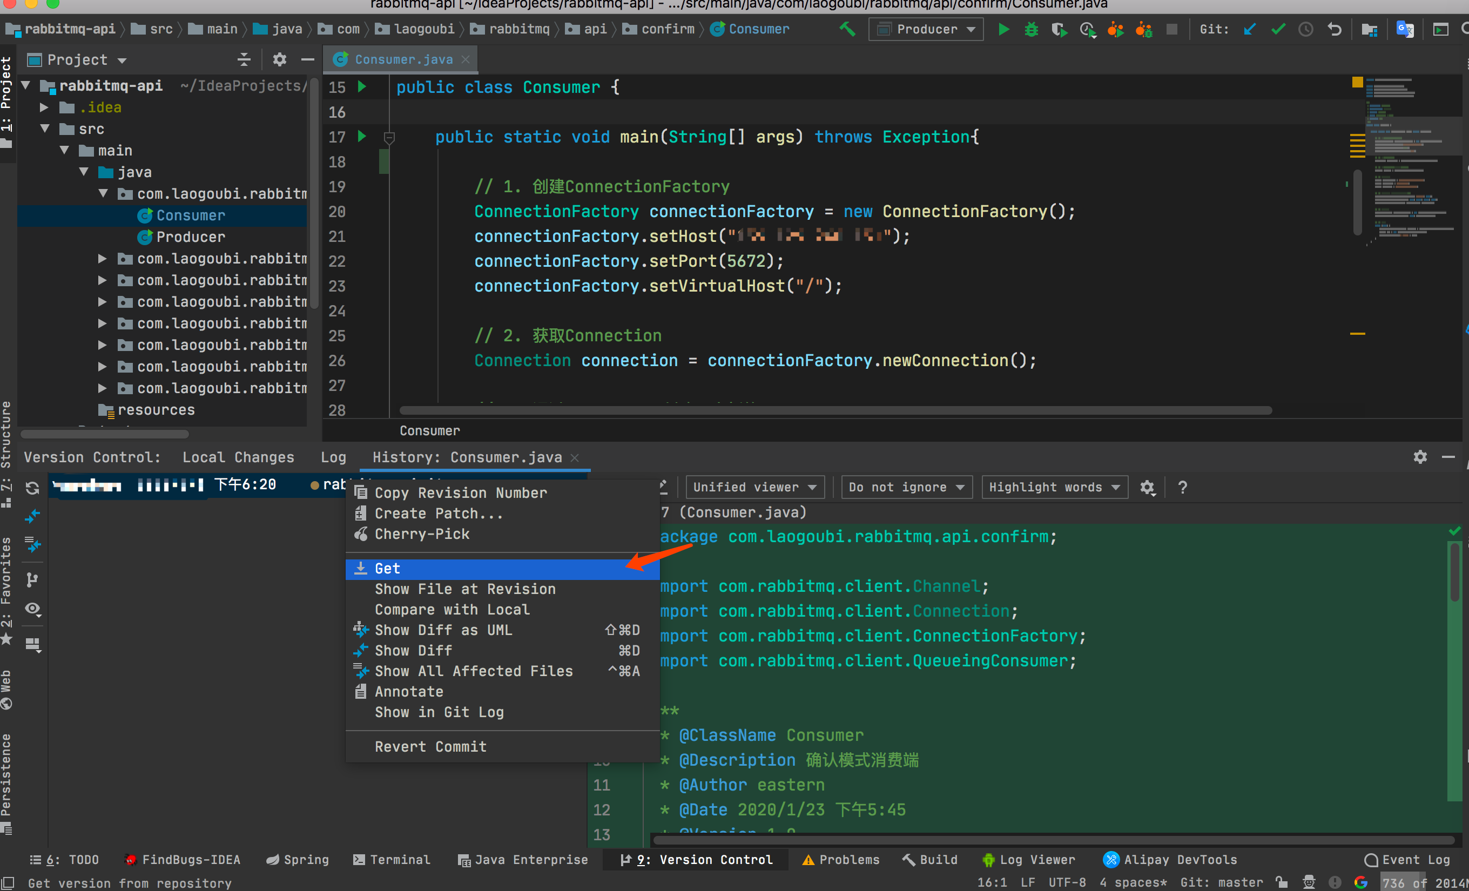Open FindBugs-IDEA tool window

pyautogui.click(x=182, y=860)
